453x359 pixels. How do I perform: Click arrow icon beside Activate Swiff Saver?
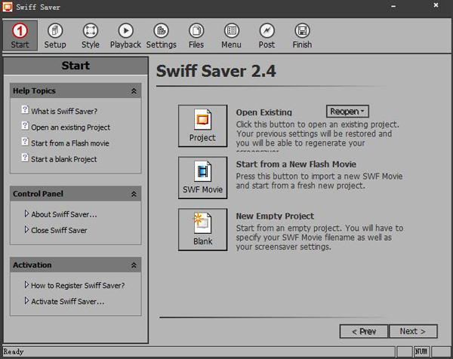(x=26, y=301)
